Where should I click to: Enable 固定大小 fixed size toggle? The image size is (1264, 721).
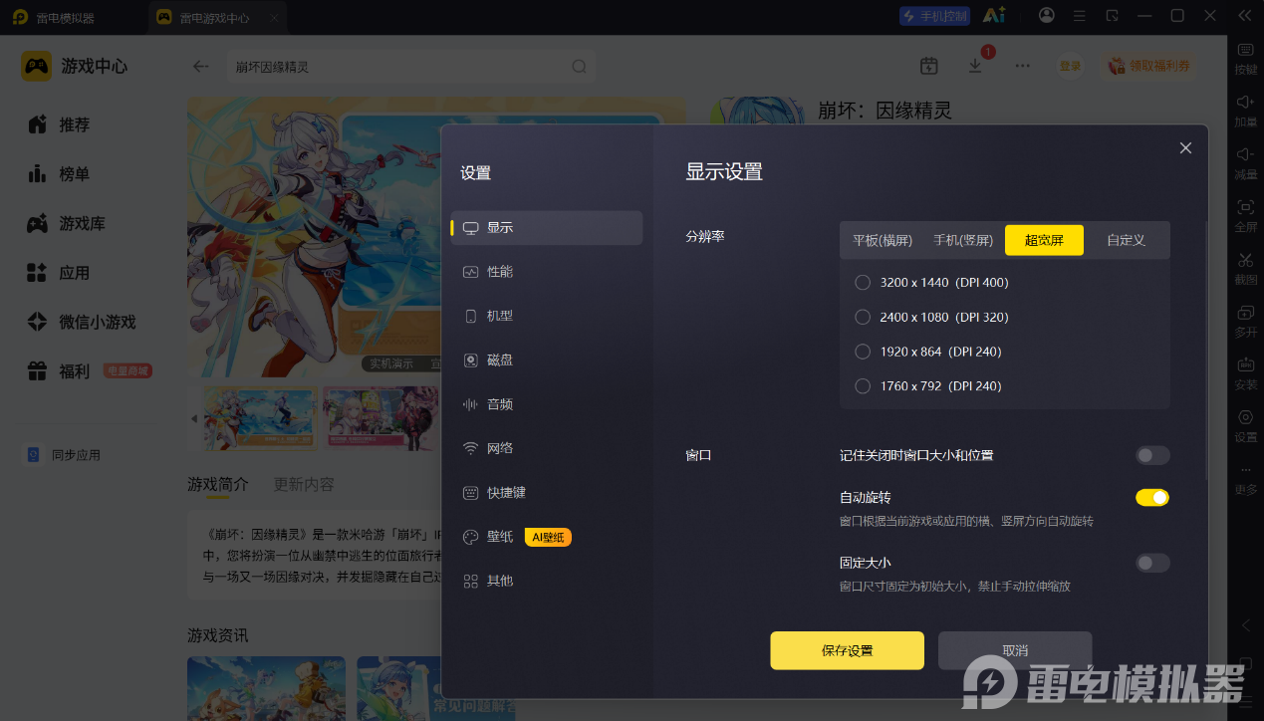pyautogui.click(x=1152, y=563)
